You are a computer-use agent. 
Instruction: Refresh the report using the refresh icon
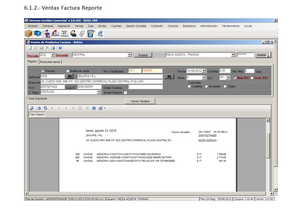(45, 108)
